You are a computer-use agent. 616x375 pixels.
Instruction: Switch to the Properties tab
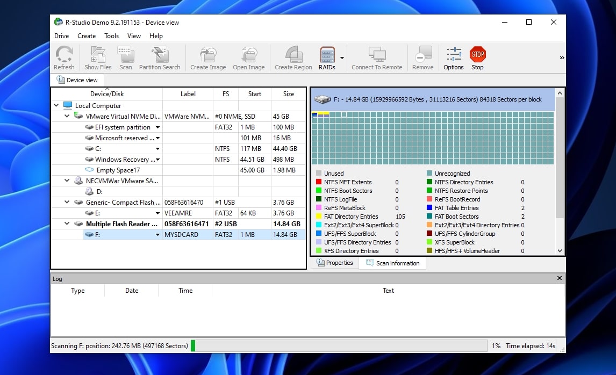click(334, 263)
